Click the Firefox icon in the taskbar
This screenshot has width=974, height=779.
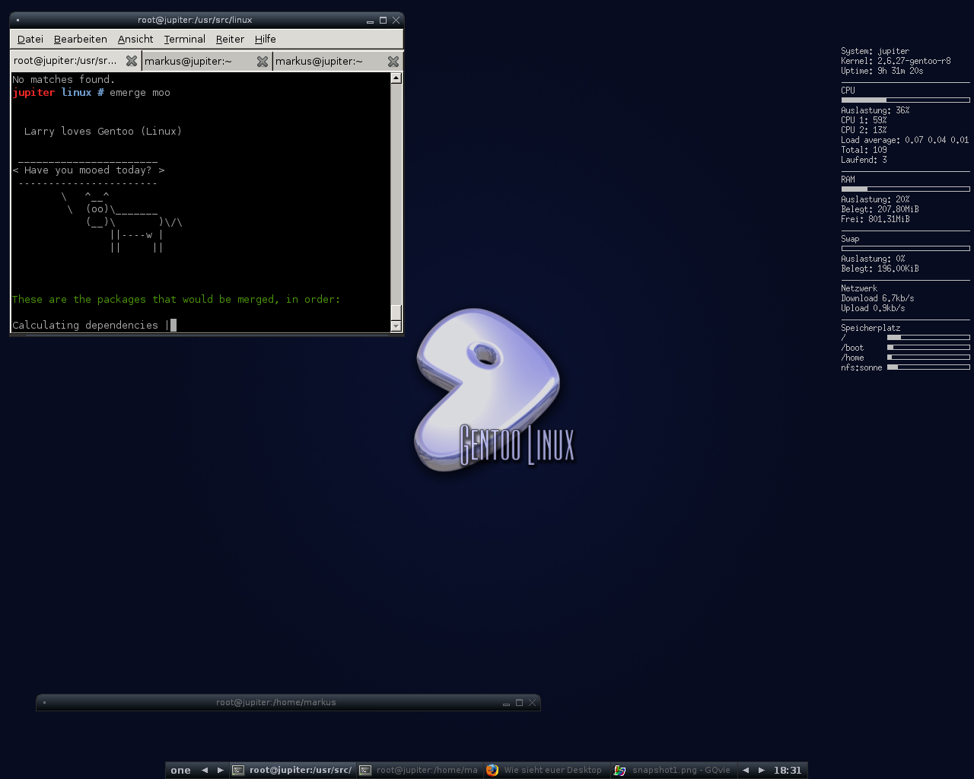(492, 770)
